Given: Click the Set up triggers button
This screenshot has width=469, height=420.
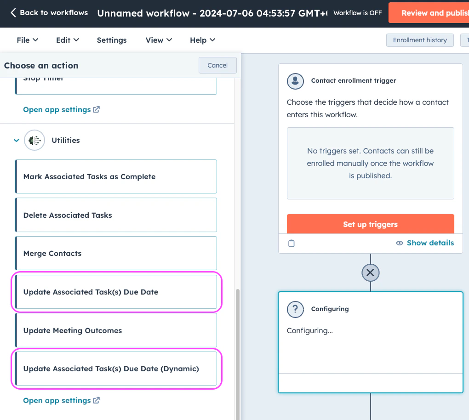Looking at the screenshot, I should 370,224.
